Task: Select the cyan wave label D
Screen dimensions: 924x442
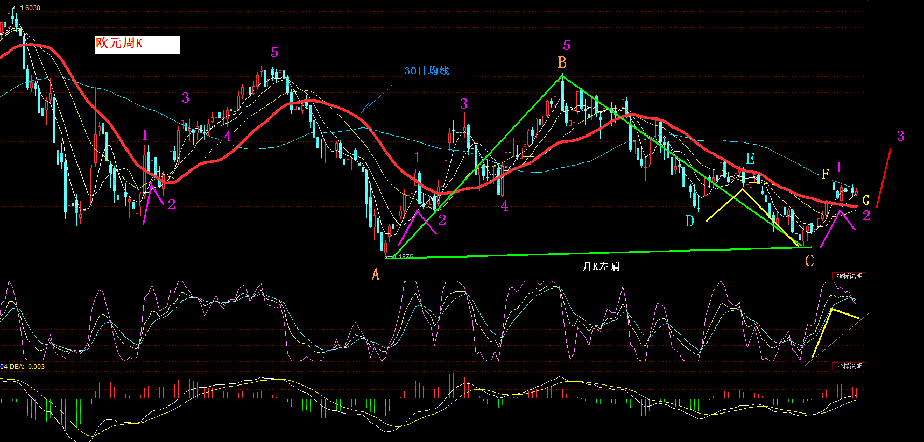Action: [690, 221]
